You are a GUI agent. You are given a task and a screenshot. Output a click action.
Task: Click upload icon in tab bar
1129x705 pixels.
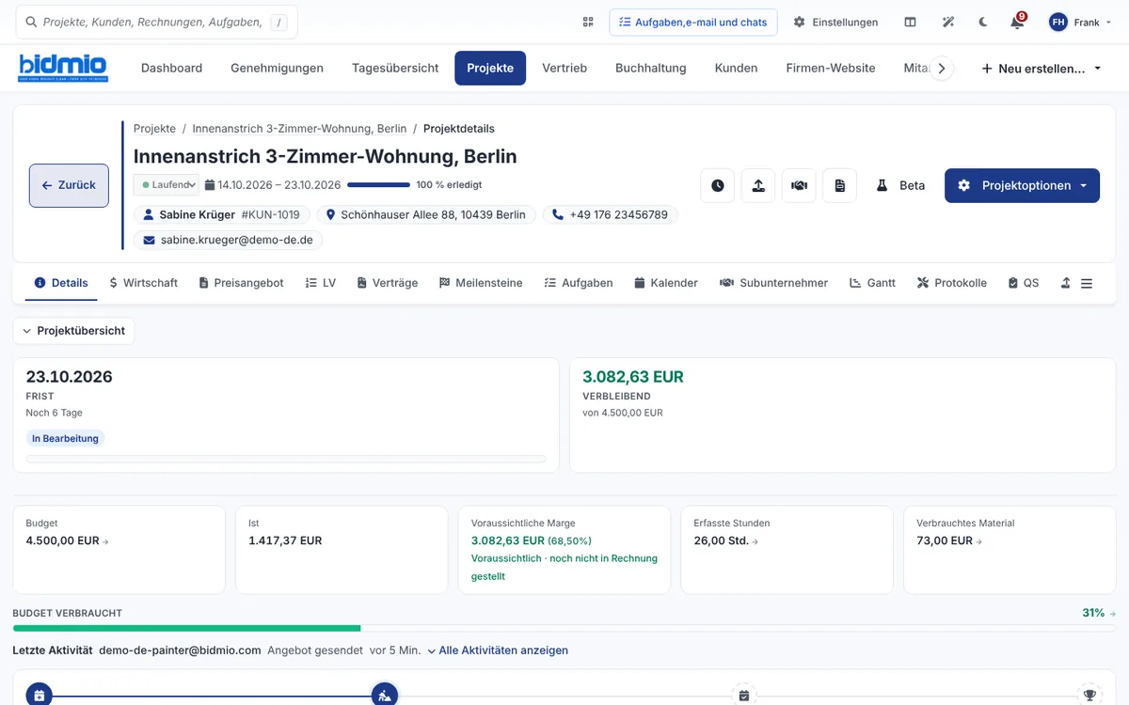1066,283
